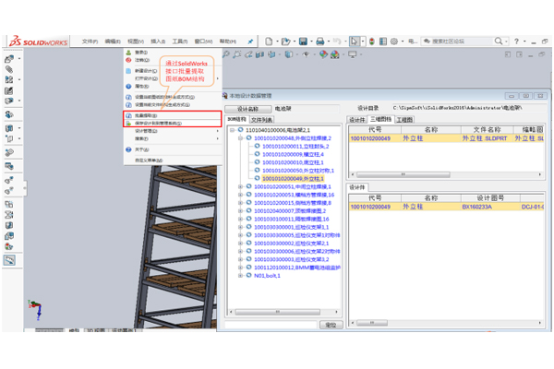This screenshot has height=369, width=554.
Task: Click the 设计名称 button
Action: 247,109
